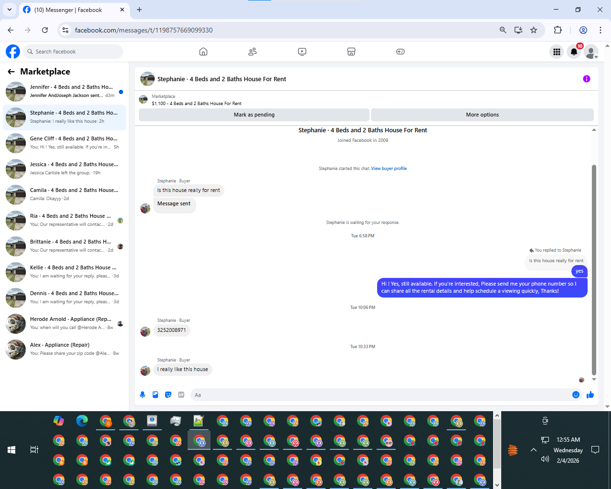
Task: Open Windows notification center icon
Action: click(x=595, y=450)
